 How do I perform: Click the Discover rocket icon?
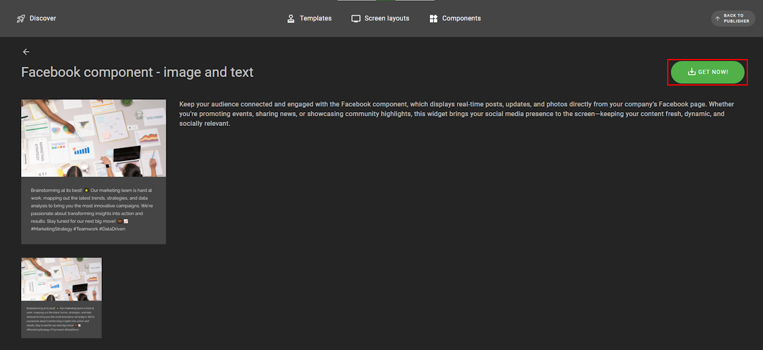(x=21, y=19)
